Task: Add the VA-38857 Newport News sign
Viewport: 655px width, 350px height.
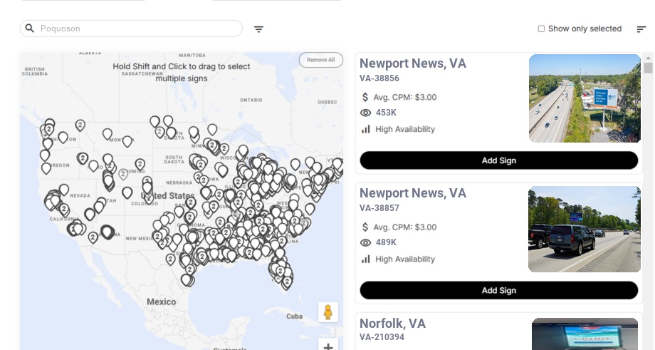Action: (x=498, y=290)
